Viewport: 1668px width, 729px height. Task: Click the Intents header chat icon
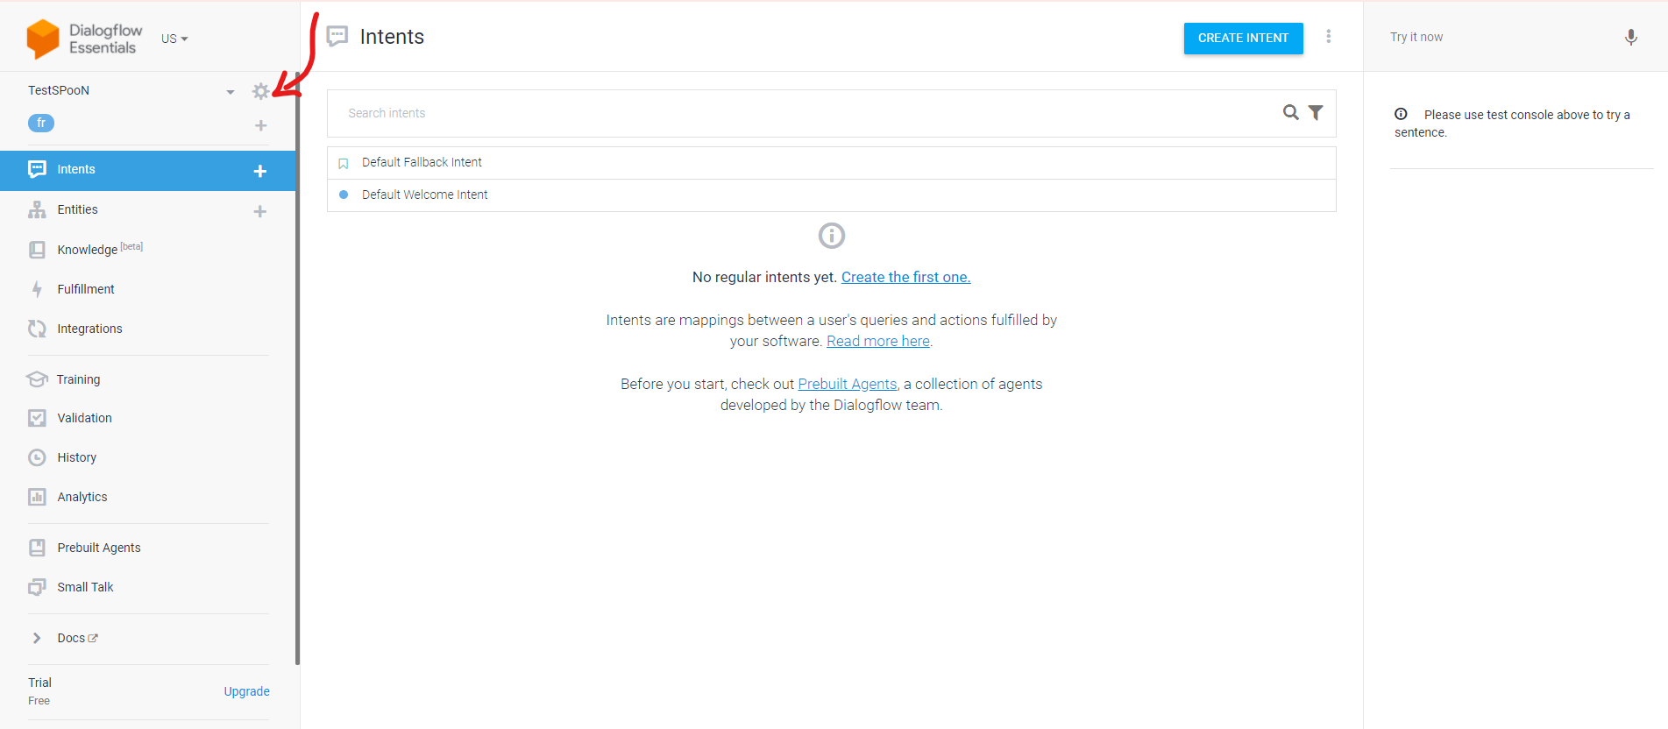pos(337,36)
